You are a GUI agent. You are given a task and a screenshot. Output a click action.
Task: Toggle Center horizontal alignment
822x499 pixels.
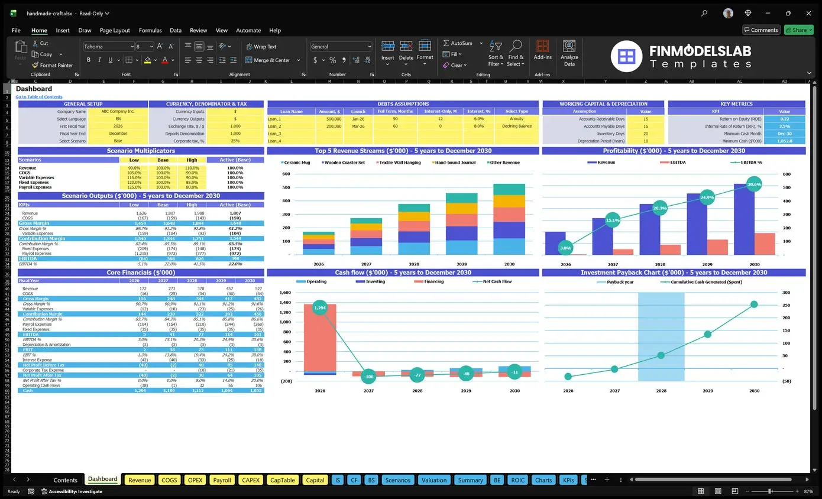[199, 60]
